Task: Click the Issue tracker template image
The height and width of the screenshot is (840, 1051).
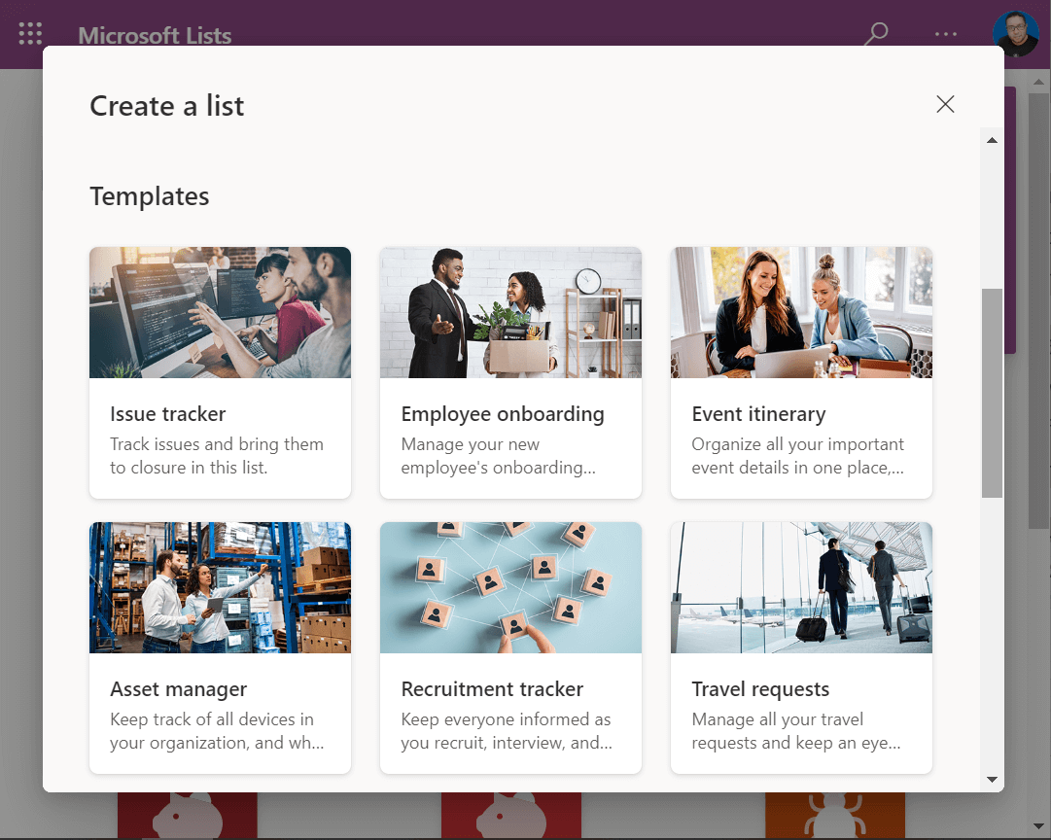Action: pos(220,312)
